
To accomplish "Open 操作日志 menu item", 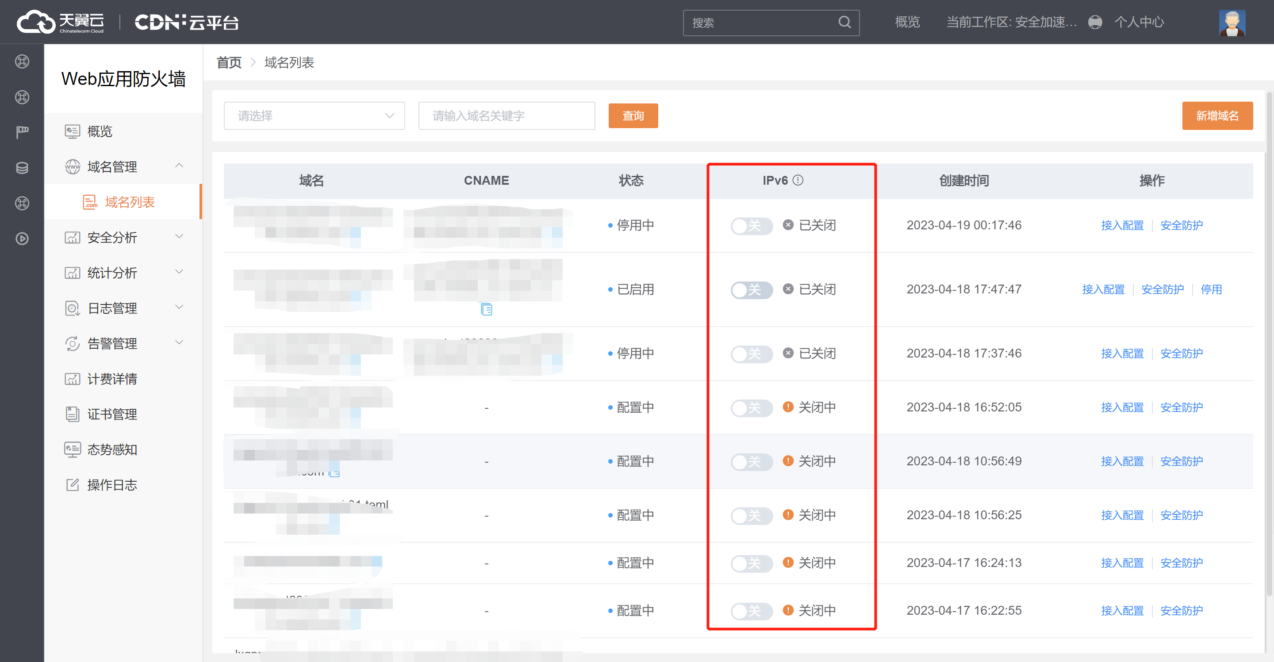I will click(123, 485).
